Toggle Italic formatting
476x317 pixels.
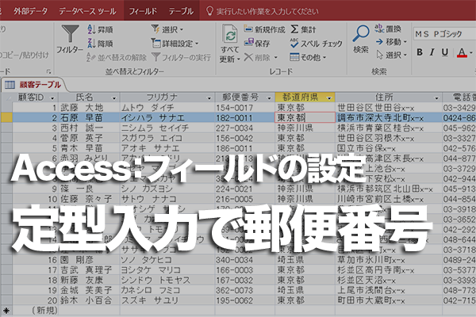pos(432,52)
